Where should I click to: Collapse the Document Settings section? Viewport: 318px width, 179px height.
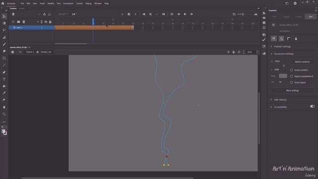271,54
